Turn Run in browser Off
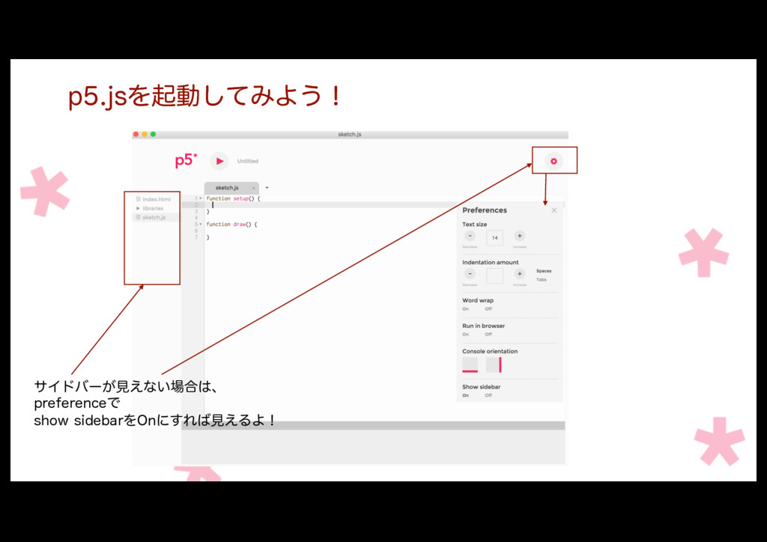Image resolution: width=767 pixels, height=542 pixels. click(488, 335)
